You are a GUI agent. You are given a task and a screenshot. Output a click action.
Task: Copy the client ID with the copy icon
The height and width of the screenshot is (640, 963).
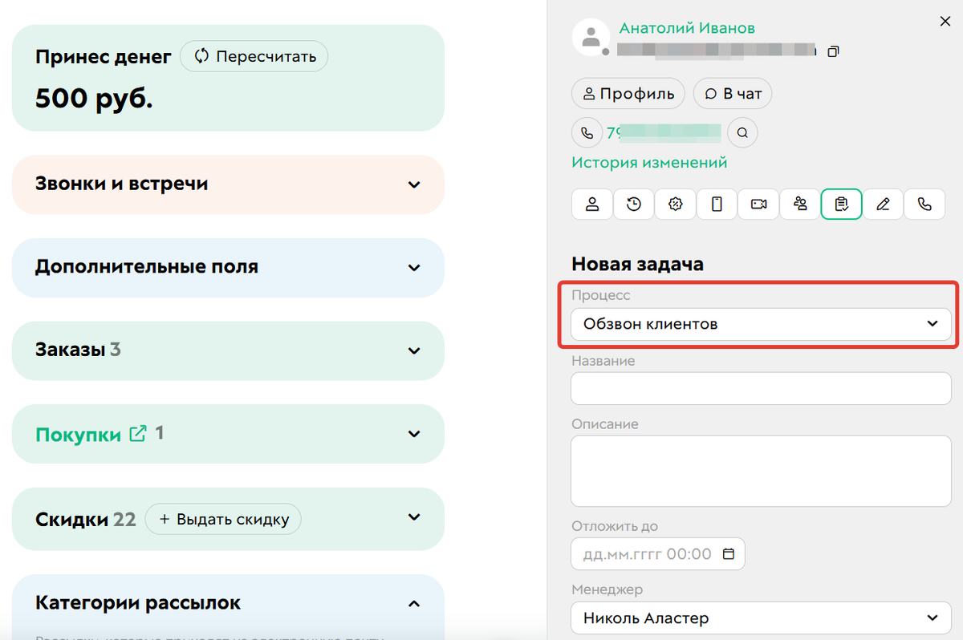click(x=833, y=51)
